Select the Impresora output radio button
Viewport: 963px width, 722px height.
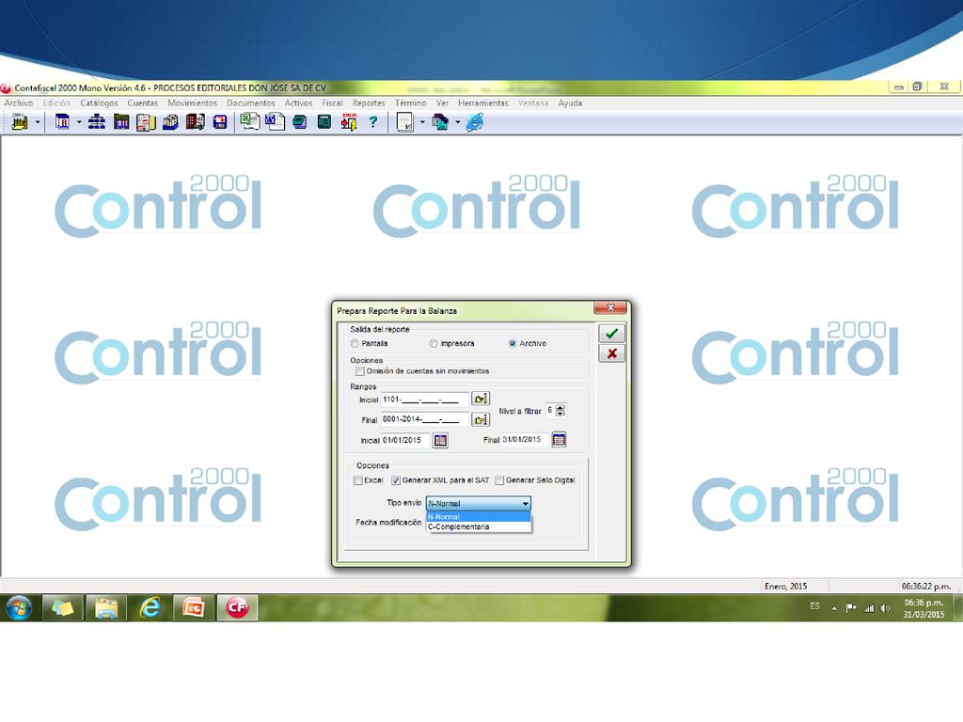434,344
